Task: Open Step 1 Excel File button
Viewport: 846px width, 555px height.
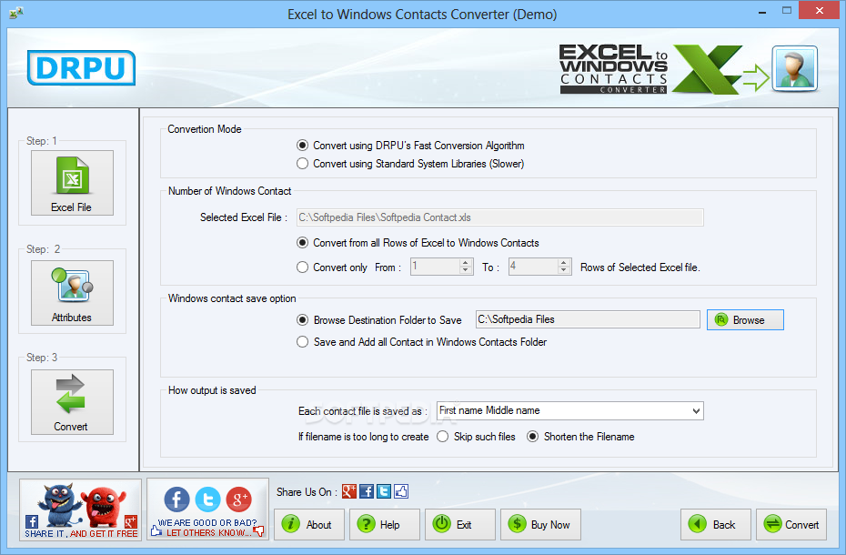Action: [x=72, y=183]
